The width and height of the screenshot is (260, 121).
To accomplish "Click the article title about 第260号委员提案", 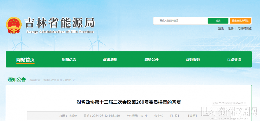I will (x=129, y=102).
